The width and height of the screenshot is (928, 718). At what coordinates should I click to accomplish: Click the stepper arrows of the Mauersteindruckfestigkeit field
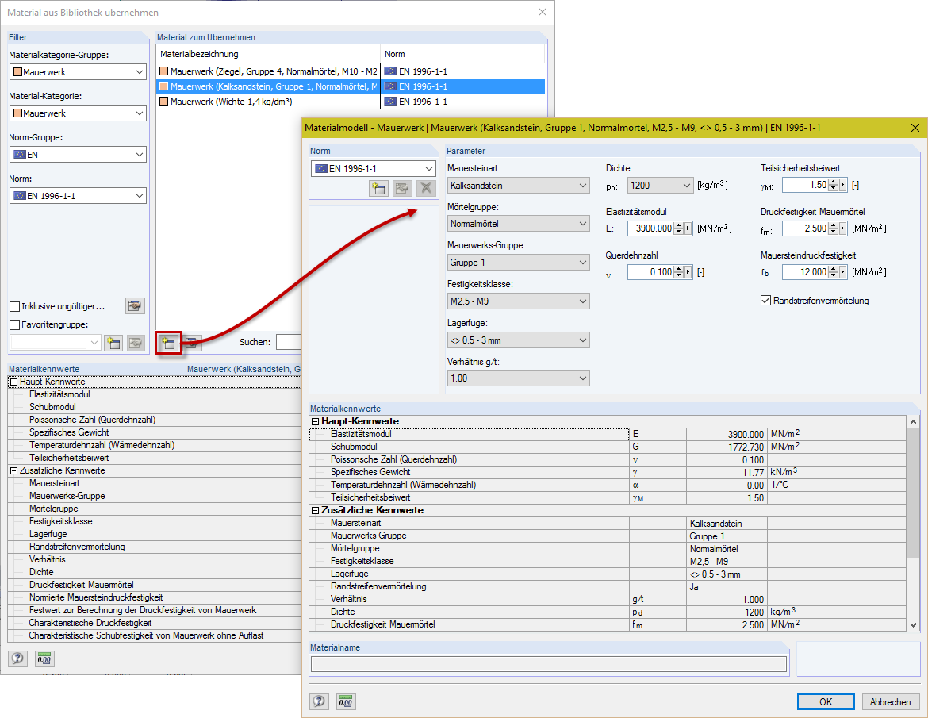pos(834,272)
